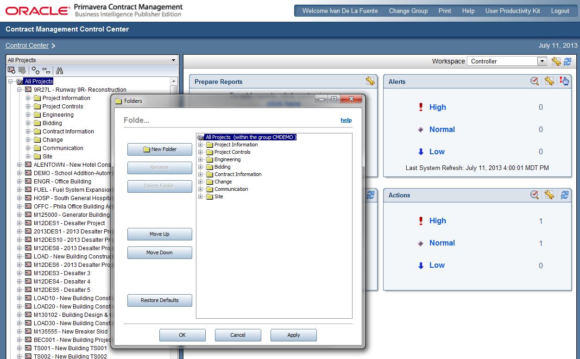Click the checkmark icon on Actions panel

click(x=535, y=195)
